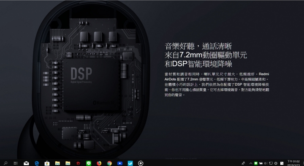Open the battery status tray icon
Screen dimensions: 304x166
[x=261, y=163]
